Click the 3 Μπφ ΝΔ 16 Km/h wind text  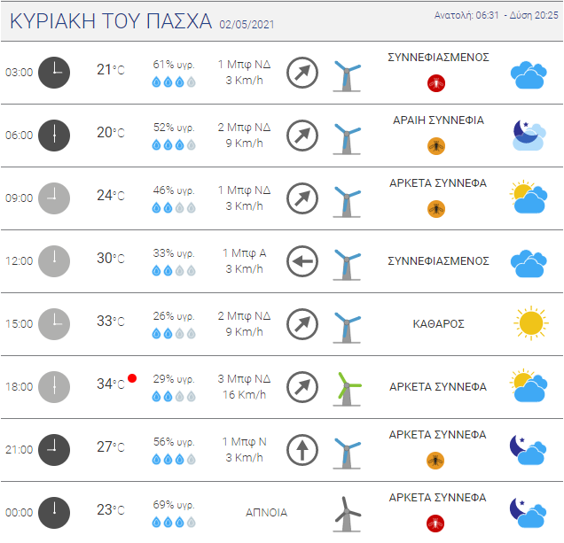click(244, 387)
